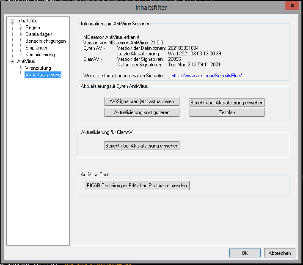Viewport: 303px width, 265px height.
Task: Open the altn.com SecurityPlus link
Action: click(x=206, y=76)
